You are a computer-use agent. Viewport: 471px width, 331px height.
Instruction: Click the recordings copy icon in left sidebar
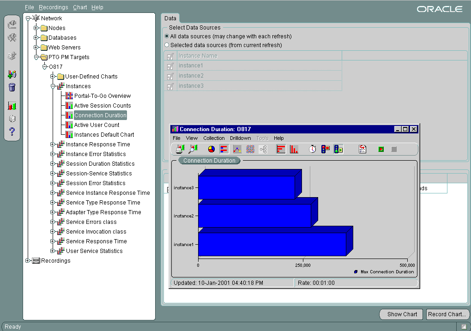tap(12, 119)
